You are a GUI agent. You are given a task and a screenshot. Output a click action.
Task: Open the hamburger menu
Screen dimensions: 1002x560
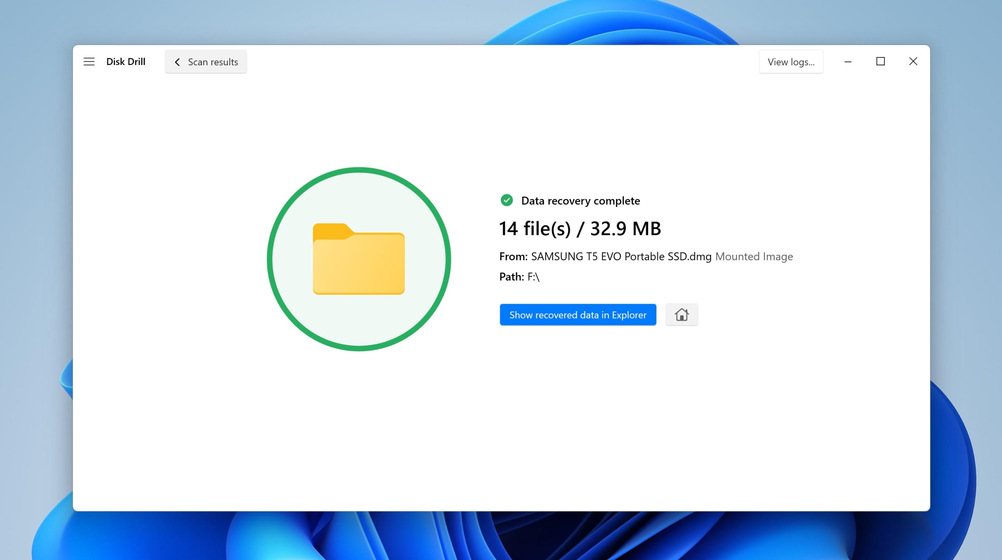click(89, 61)
